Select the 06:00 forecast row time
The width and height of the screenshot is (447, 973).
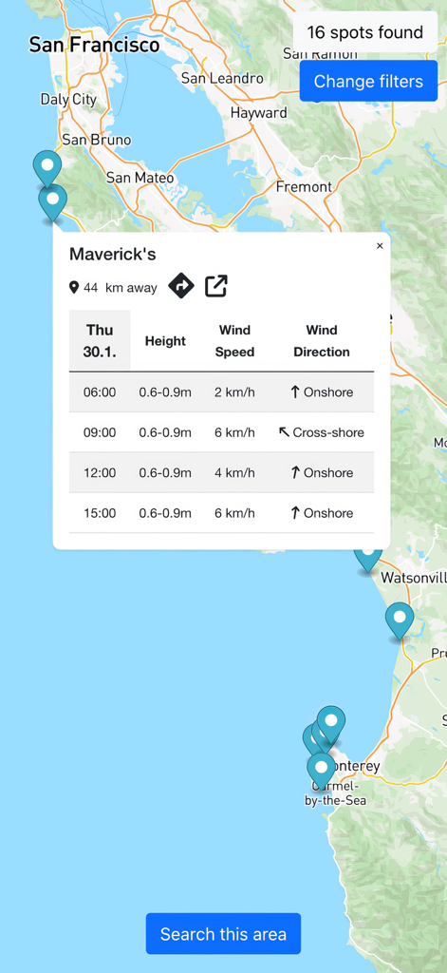pos(100,392)
